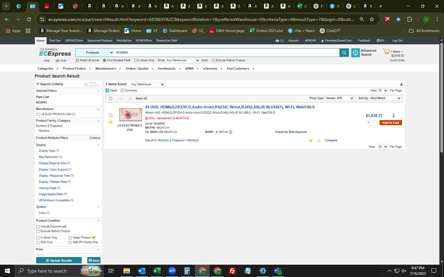Image resolution: width=444 pixels, height=277 pixels.
Task: Click the yellow heart icon under product checkbox
Action: [x=110, y=122]
